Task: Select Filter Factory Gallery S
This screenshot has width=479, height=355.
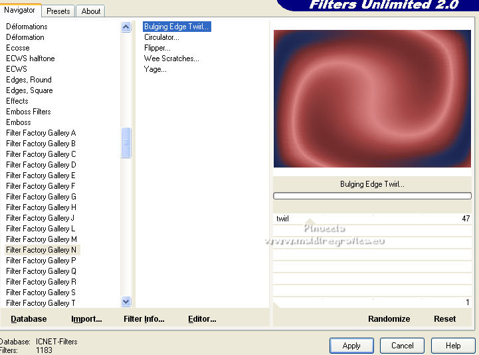Action: pos(41,293)
